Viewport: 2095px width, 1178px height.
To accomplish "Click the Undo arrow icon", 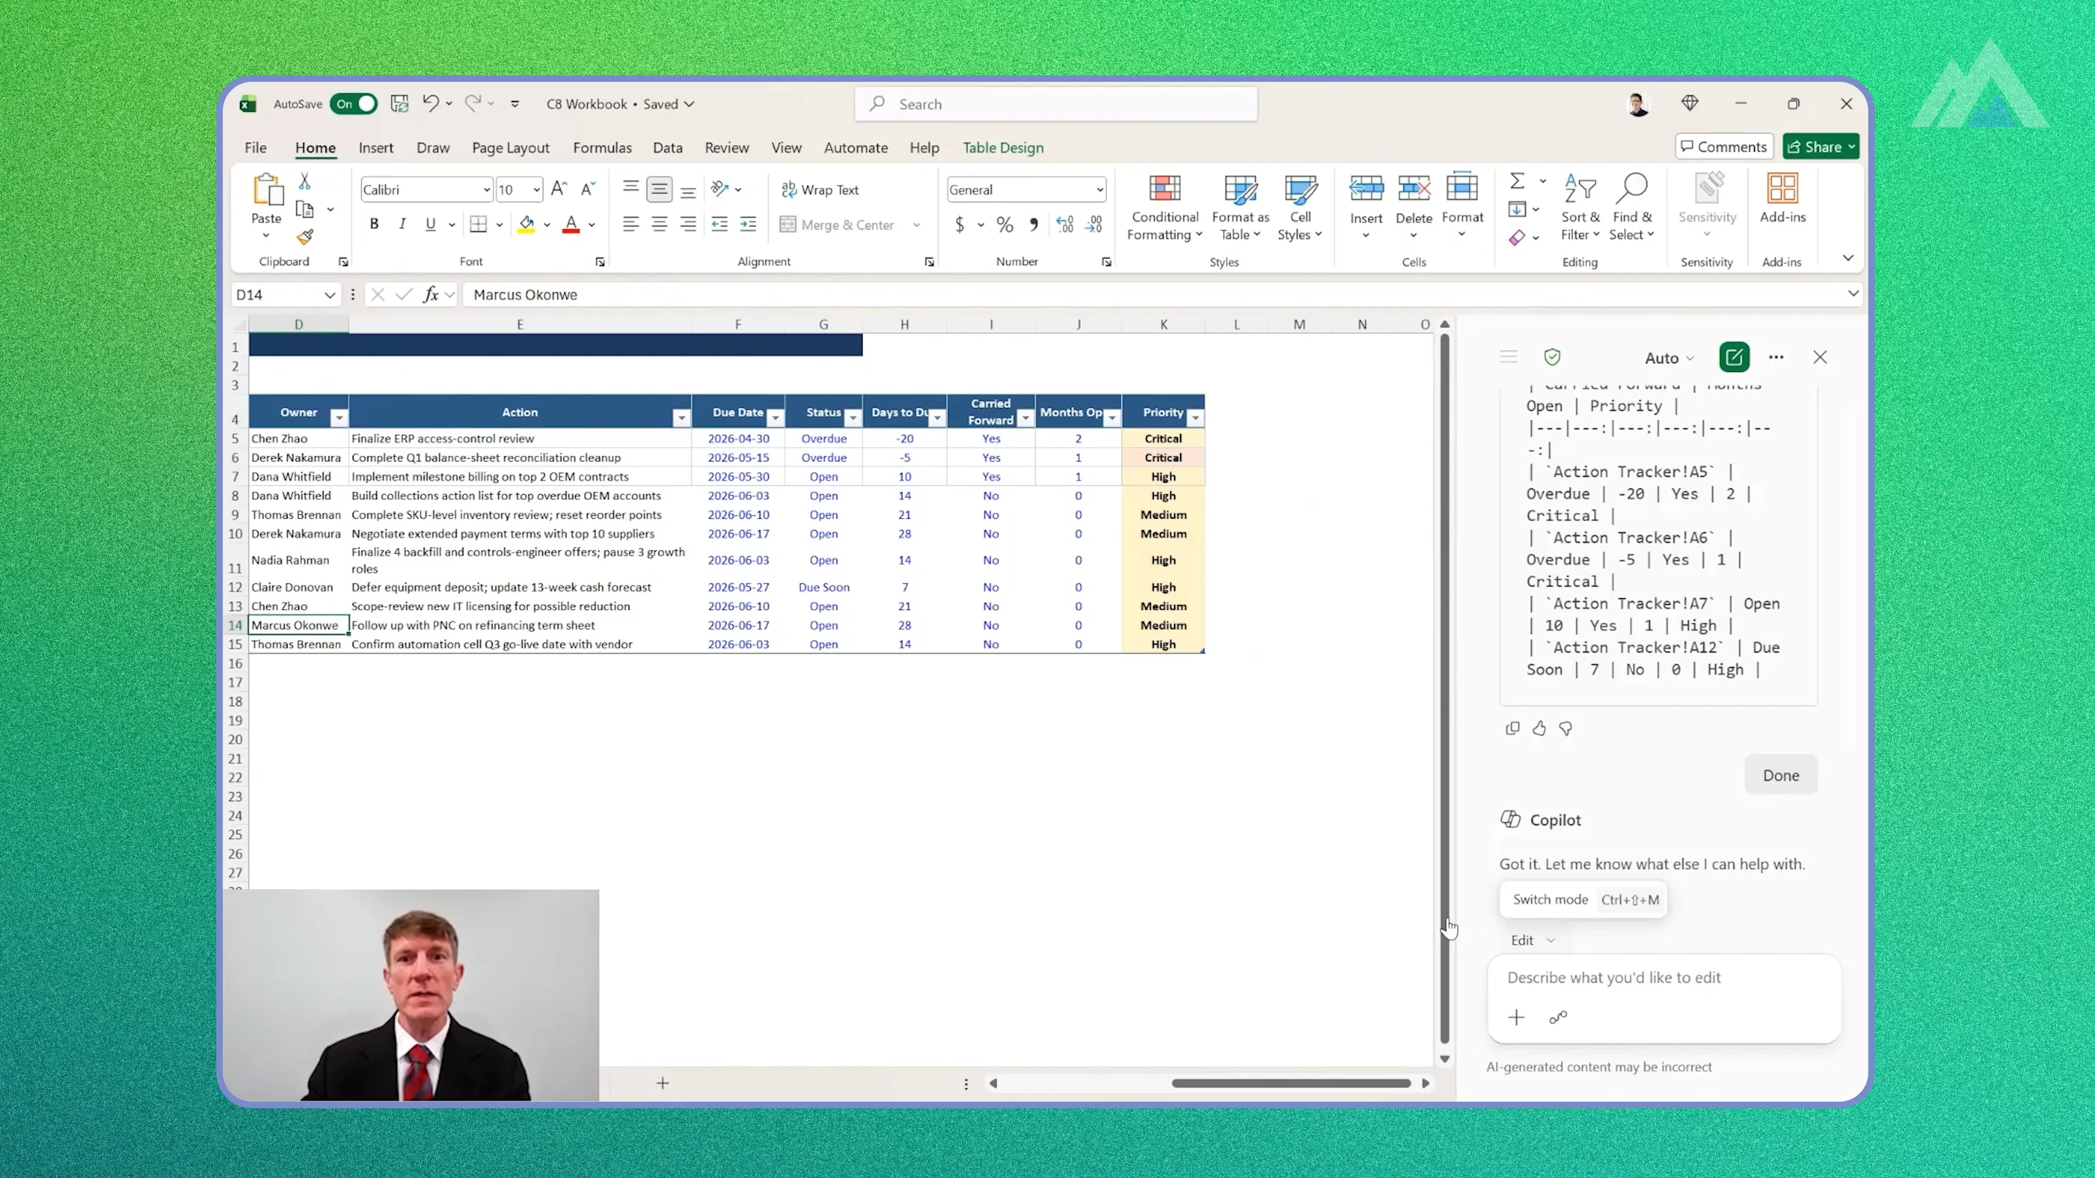I will [x=430, y=103].
